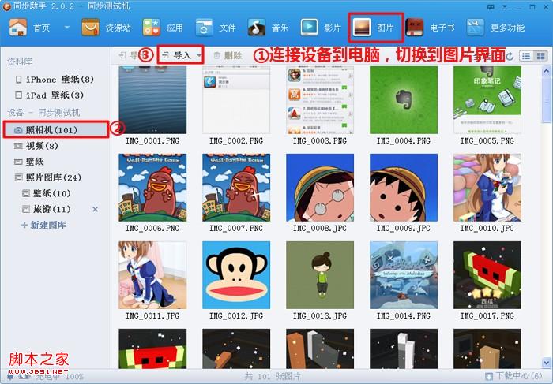Open 更多功能 more functions
553x384 pixels.
496,28
